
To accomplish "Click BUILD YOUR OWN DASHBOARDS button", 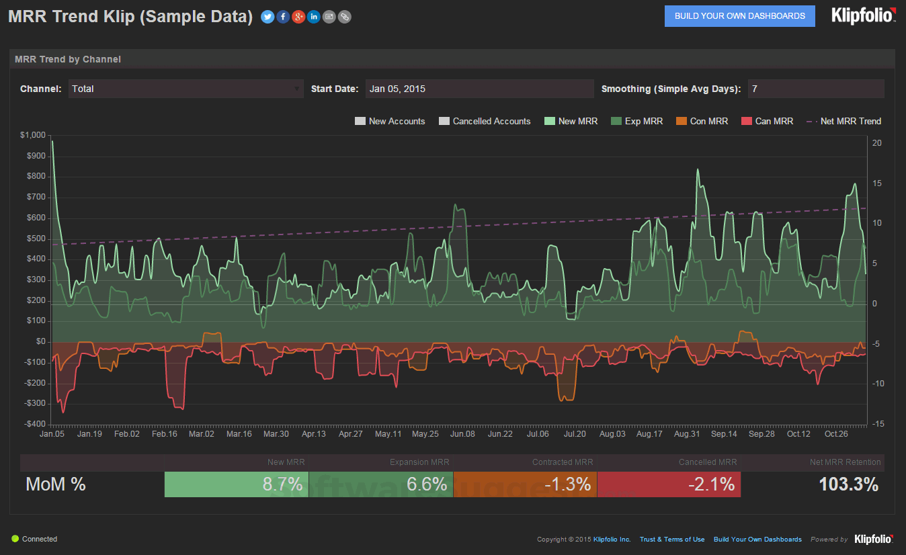I will click(x=740, y=16).
